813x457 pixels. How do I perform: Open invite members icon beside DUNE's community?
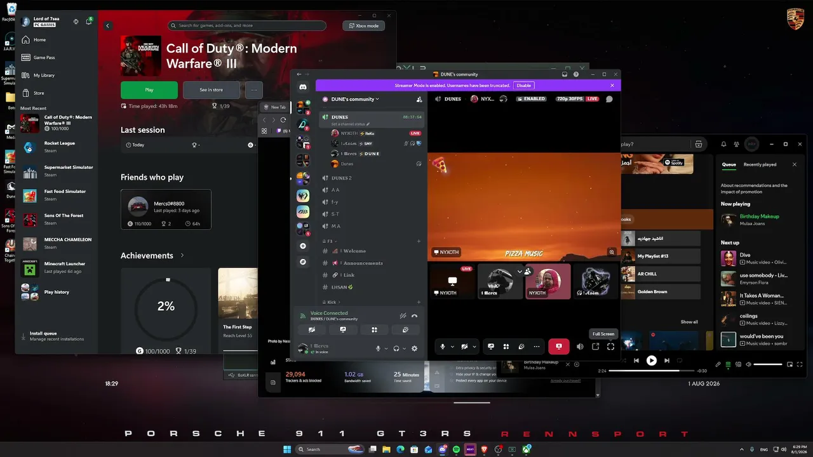click(419, 99)
